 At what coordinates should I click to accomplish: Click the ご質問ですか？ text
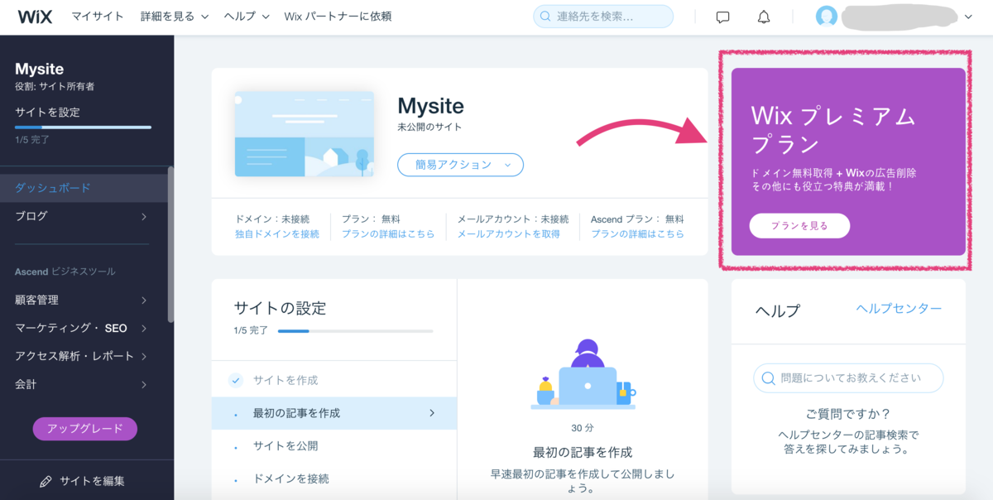pos(848,414)
